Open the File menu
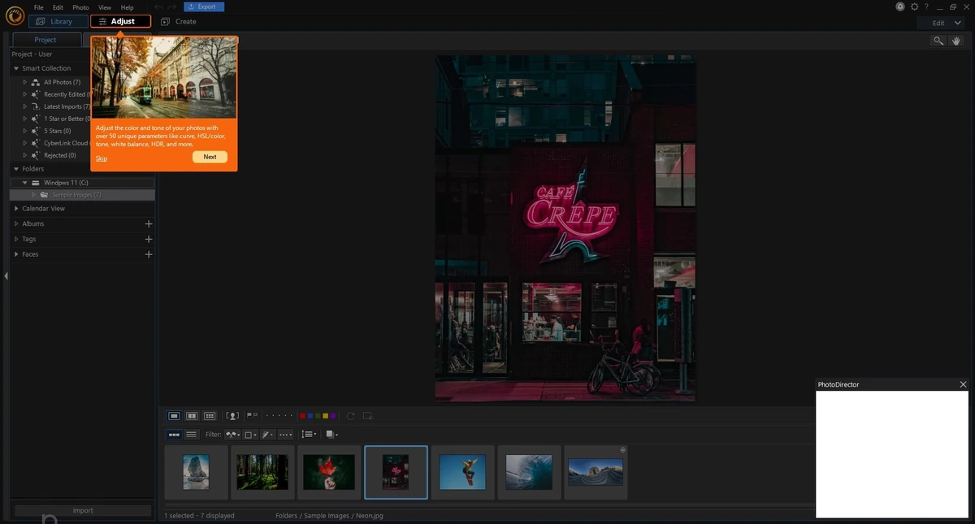 coord(38,7)
